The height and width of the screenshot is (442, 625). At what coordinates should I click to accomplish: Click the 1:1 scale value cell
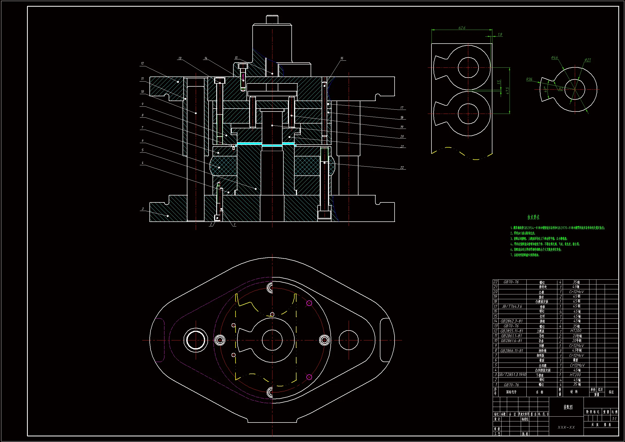click(x=614, y=418)
